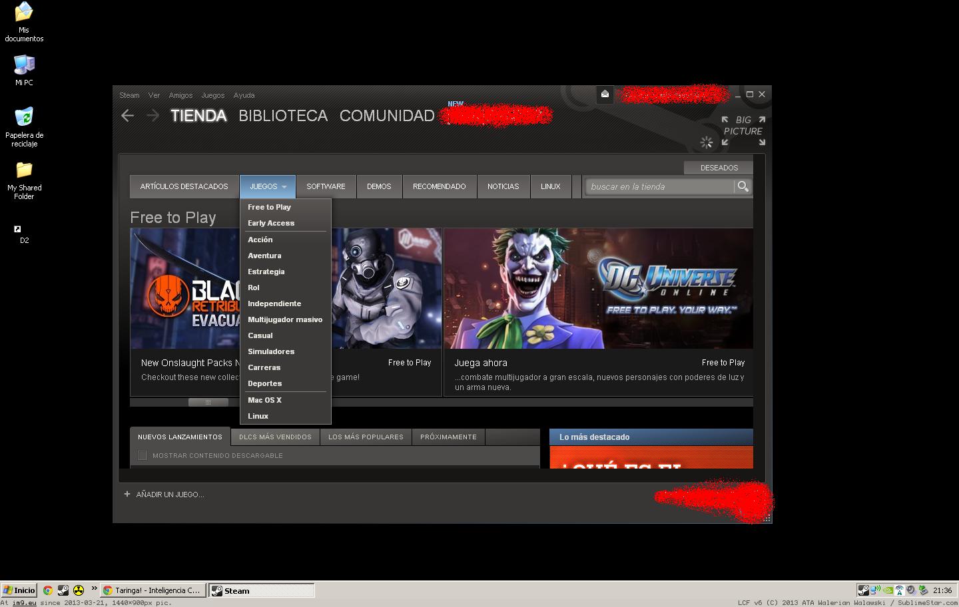Screen dimensions: 959x607
Task: Select Multijugador masivo in the dropdown
Action: (x=285, y=319)
